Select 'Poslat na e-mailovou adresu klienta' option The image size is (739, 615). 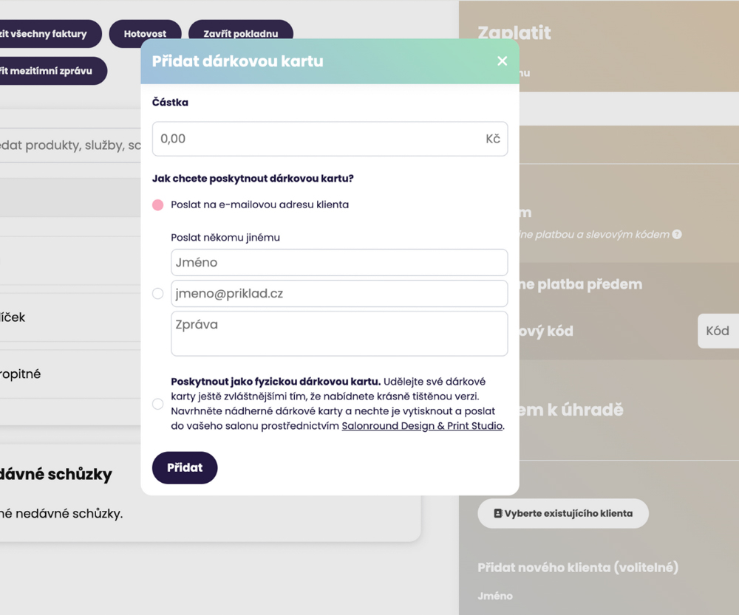tap(157, 205)
